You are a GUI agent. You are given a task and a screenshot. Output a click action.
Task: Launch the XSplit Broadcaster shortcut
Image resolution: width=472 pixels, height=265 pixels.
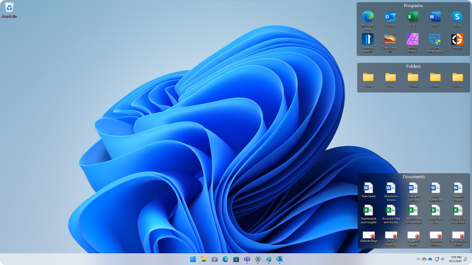(x=435, y=39)
